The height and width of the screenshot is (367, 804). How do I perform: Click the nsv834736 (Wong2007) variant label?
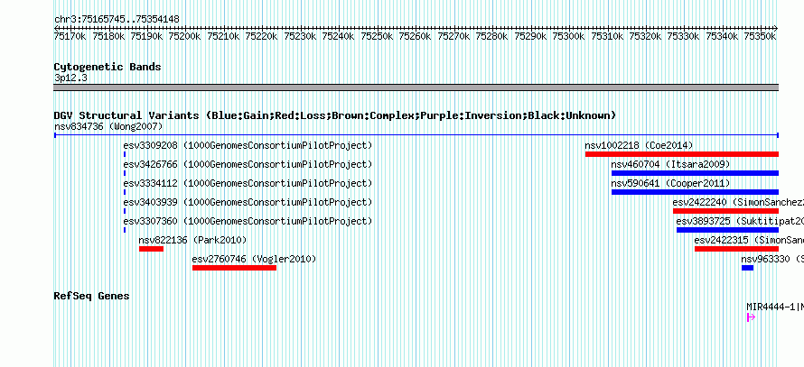click(x=108, y=126)
